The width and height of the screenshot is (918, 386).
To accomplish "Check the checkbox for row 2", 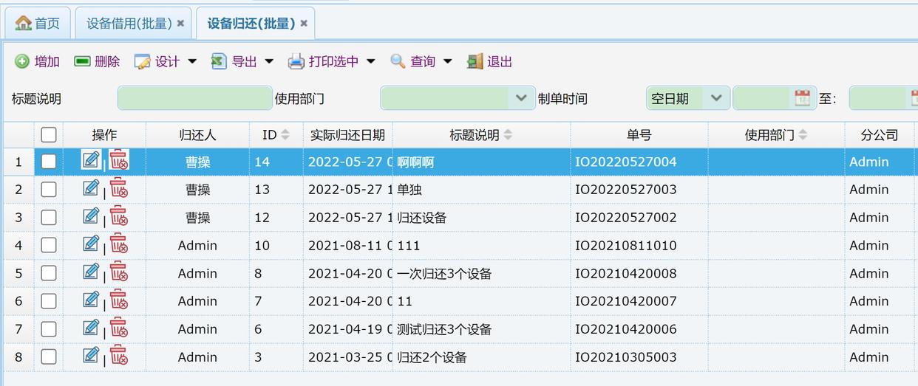I will (49, 190).
